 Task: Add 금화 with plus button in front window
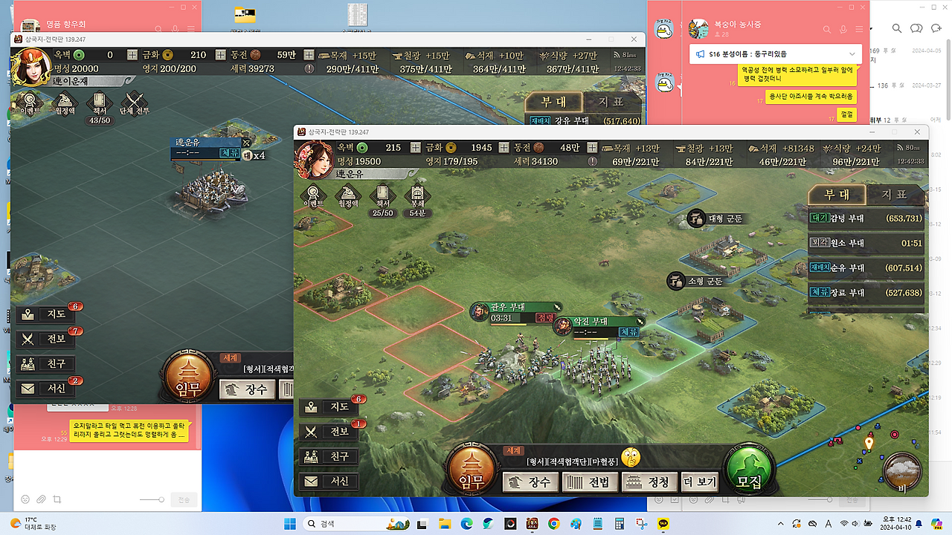pyautogui.click(x=505, y=147)
